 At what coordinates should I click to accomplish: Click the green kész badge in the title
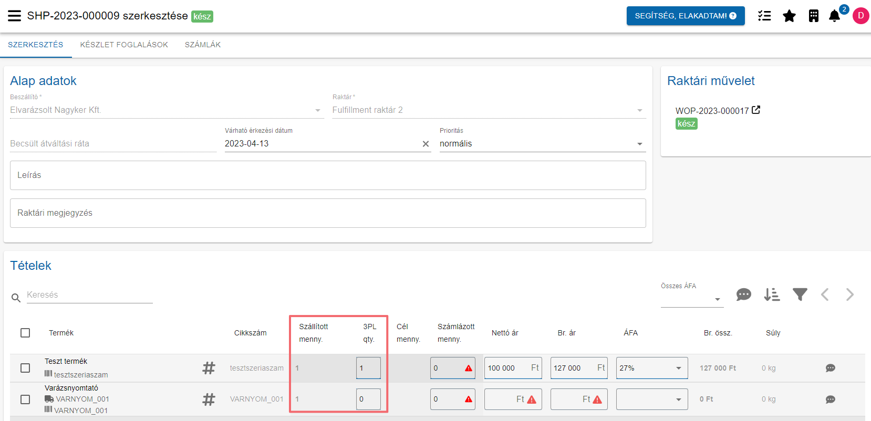click(x=202, y=16)
